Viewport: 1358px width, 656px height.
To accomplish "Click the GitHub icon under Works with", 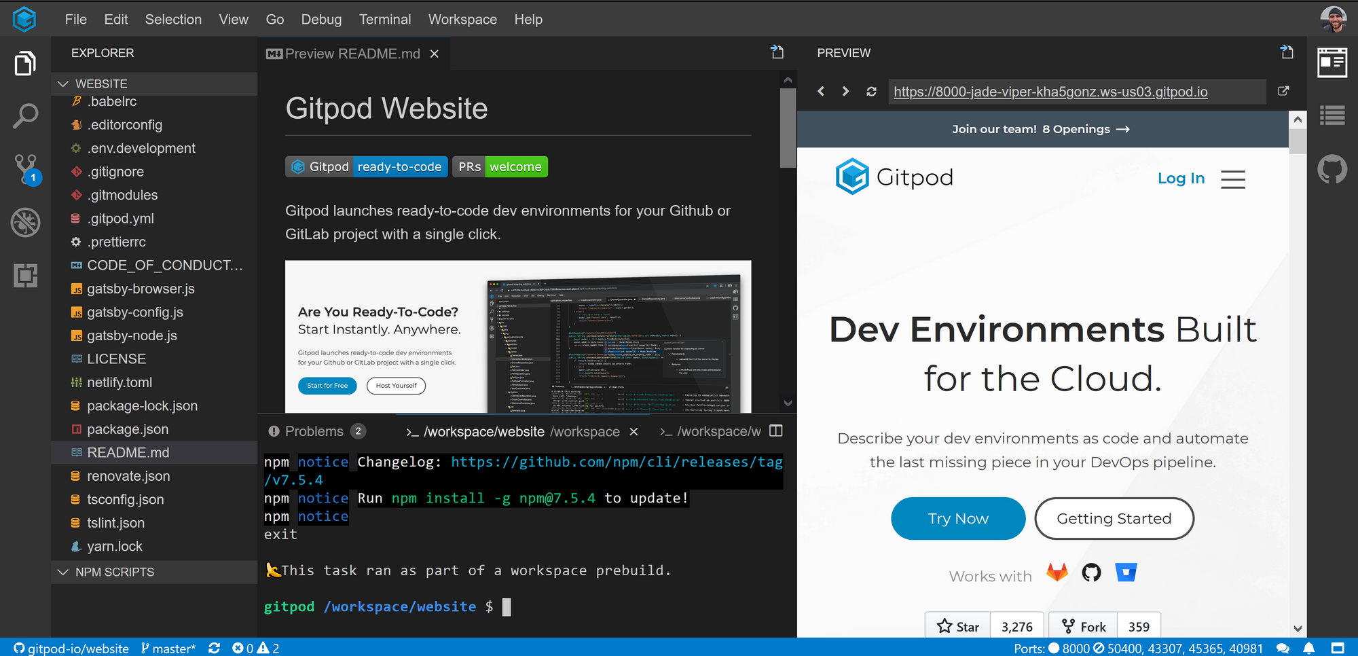I will click(1091, 572).
